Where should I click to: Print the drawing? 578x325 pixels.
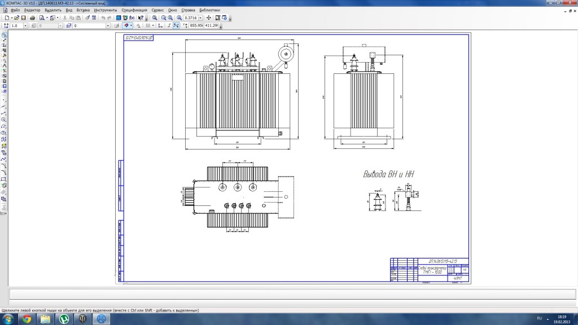[x=32, y=17]
